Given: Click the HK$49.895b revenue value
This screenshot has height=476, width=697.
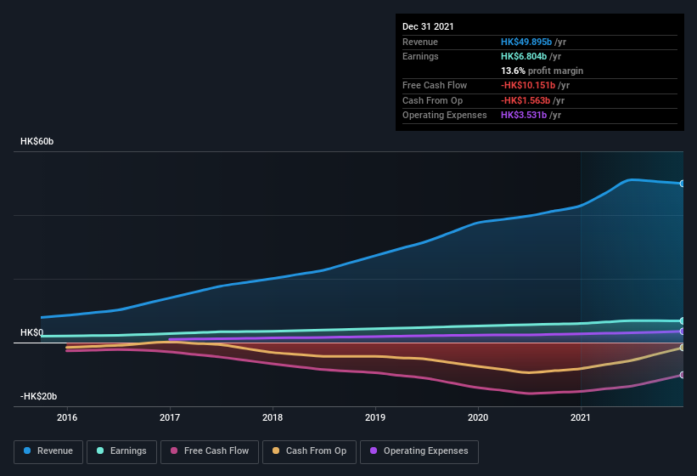Looking at the screenshot, I should click(x=526, y=42).
